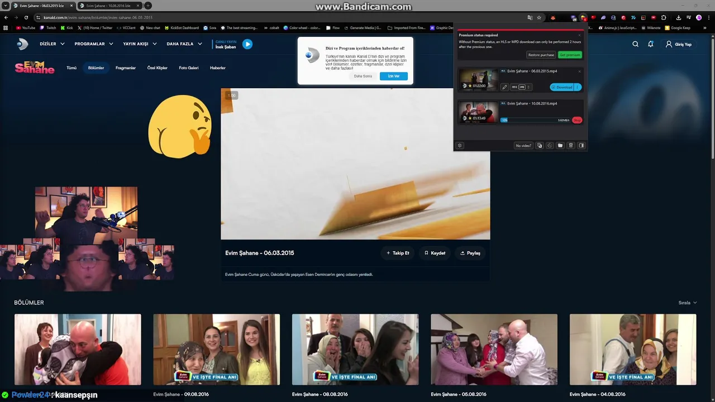715x402 pixels.
Task: Click the copy/duplicate icon in downloader footer
Action: point(539,145)
